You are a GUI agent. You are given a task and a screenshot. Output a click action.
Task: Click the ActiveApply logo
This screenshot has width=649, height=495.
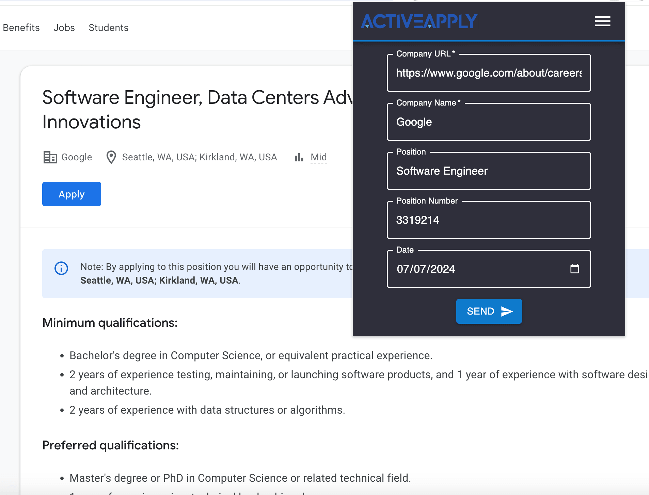(x=419, y=21)
